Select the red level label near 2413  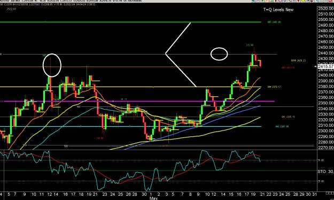point(288,67)
